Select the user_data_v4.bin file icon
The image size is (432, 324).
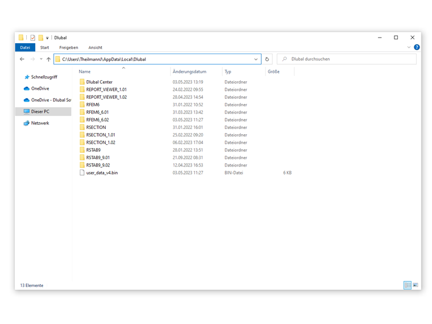tap(82, 173)
